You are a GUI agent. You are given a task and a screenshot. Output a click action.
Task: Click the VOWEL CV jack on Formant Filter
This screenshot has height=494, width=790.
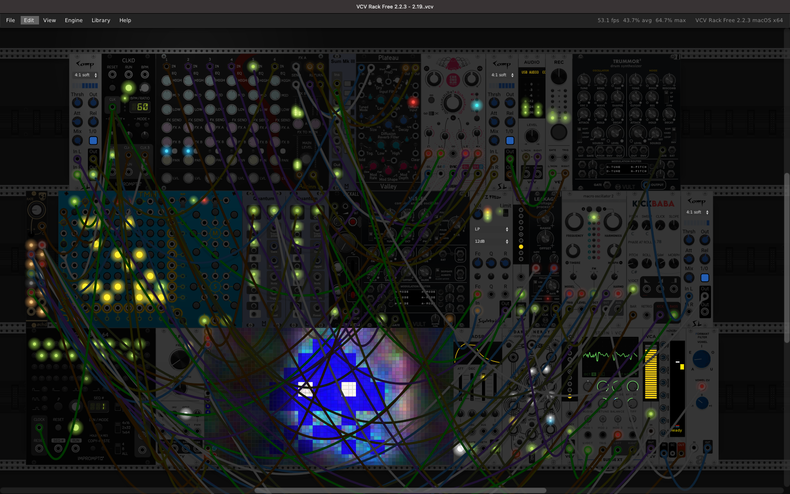(x=702, y=387)
